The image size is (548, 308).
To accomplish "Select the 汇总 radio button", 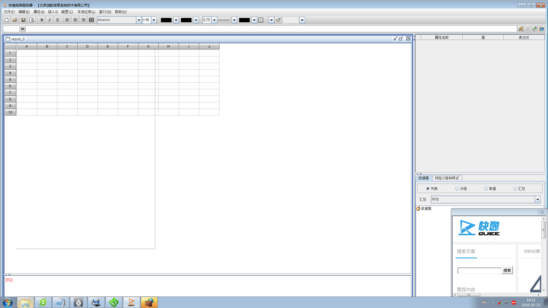I will click(x=515, y=189).
